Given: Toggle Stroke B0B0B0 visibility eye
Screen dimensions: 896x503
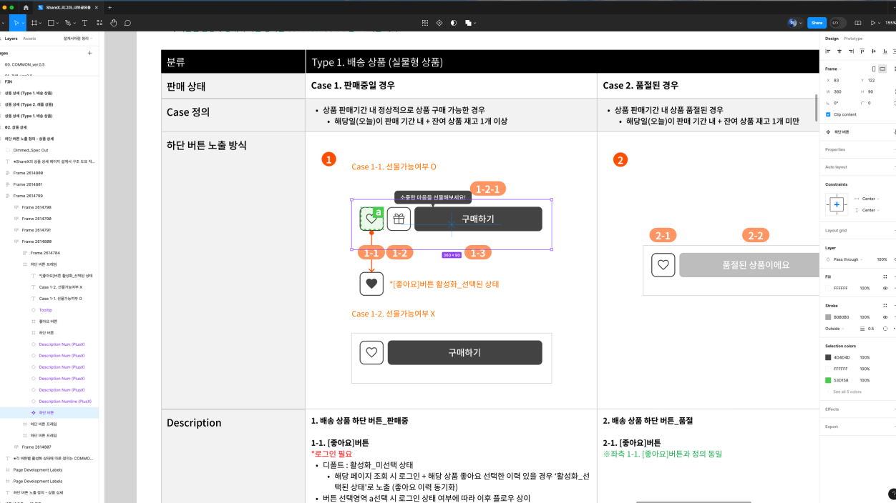Looking at the screenshot, I should 885,317.
